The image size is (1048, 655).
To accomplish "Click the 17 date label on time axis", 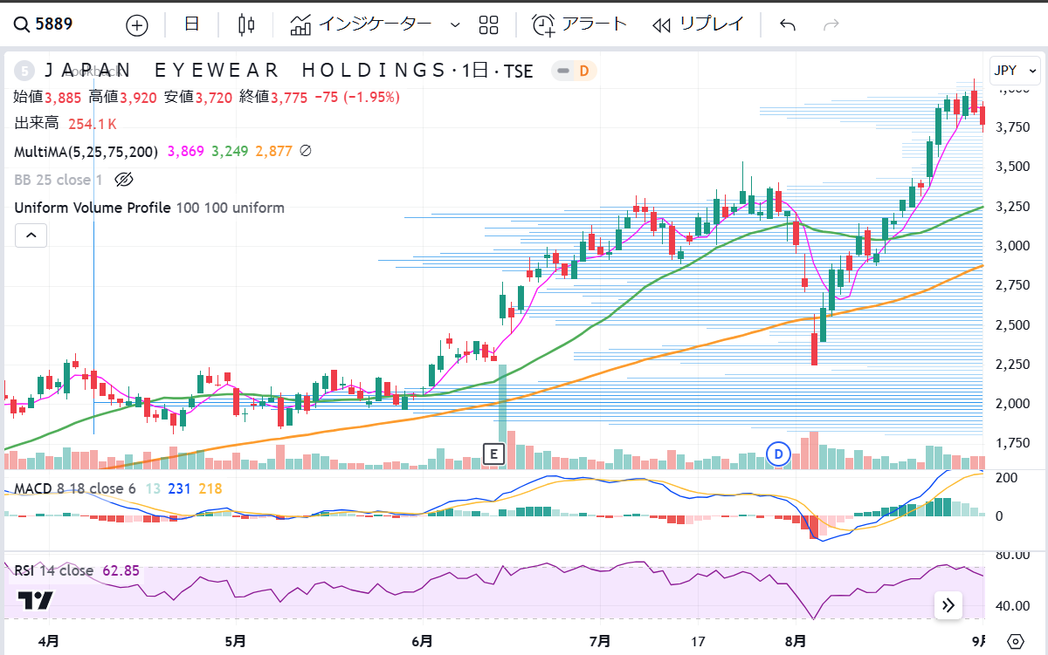I will click(697, 642).
